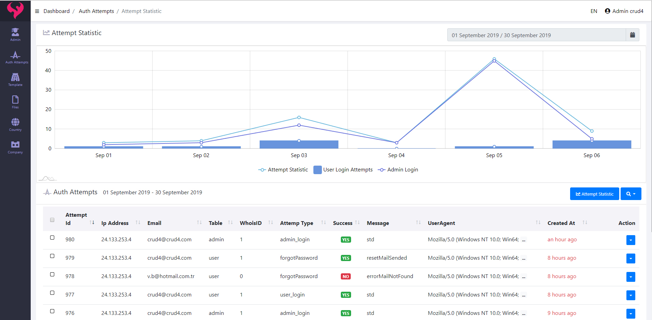The height and width of the screenshot is (320, 652).
Task: Sort by Table column arrows
Action: point(230,223)
